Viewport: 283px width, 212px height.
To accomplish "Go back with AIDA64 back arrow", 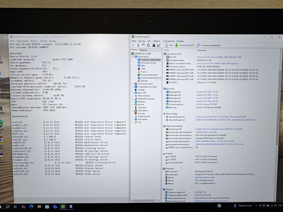I will click(x=133, y=45).
